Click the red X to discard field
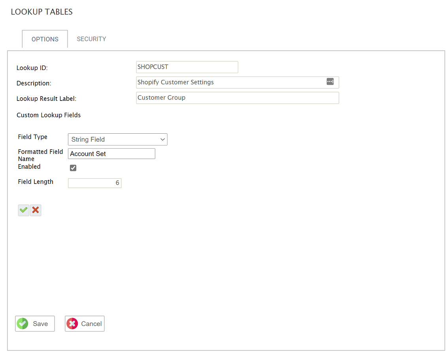448x356 pixels. (36, 210)
